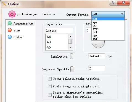This screenshot has width=132, height=102.
Task: Click the pink smiling gear icon
Action: pyautogui.click(x=12, y=14)
